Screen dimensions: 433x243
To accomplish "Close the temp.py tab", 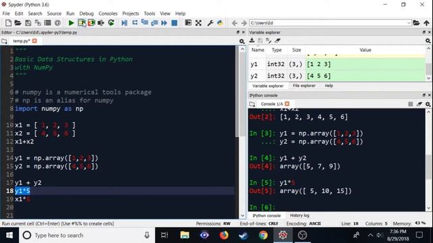I will coord(35,40).
